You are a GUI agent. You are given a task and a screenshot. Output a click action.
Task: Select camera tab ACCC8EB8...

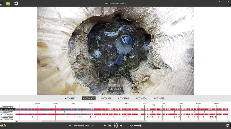[160, 98]
